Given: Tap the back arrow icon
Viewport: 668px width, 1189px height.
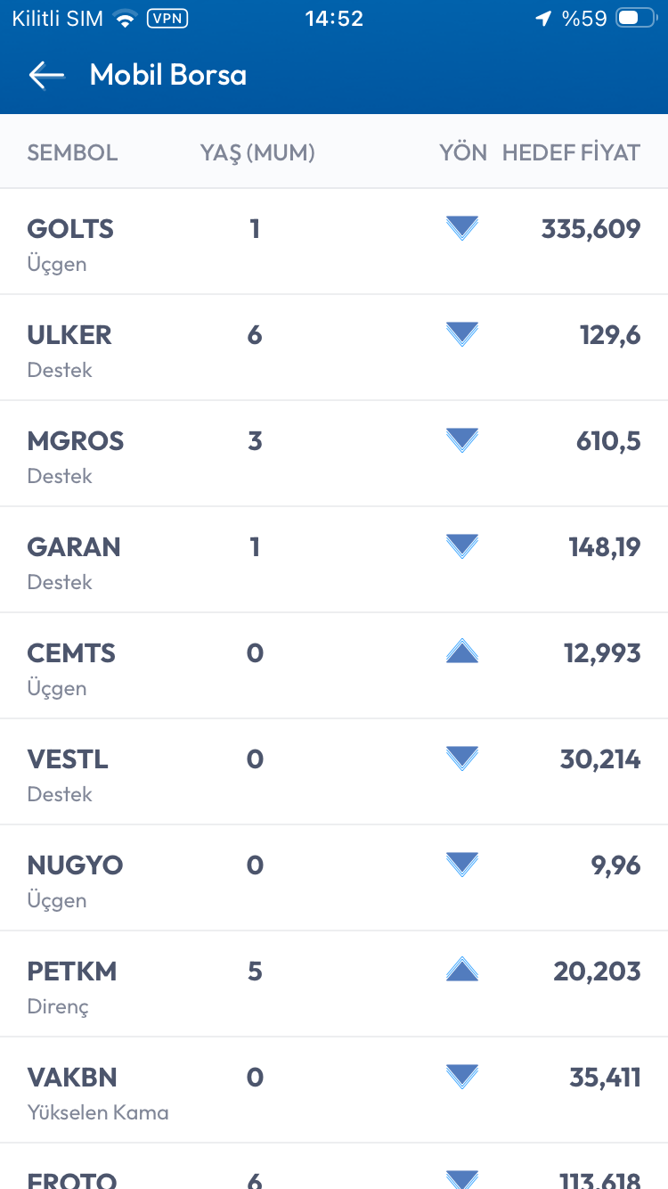Looking at the screenshot, I should tap(46, 76).
